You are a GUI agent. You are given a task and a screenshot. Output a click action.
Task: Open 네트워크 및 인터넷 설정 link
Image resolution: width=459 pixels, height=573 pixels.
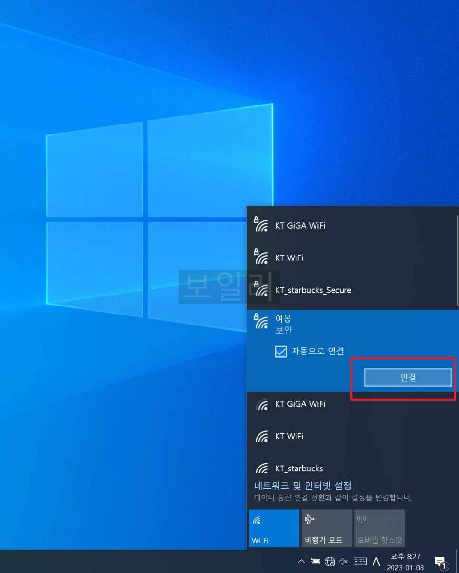[x=303, y=486]
